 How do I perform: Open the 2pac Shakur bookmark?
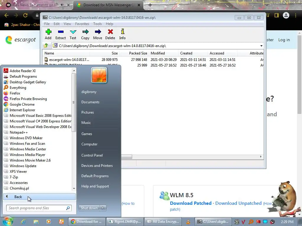pyautogui.click(x=22, y=25)
